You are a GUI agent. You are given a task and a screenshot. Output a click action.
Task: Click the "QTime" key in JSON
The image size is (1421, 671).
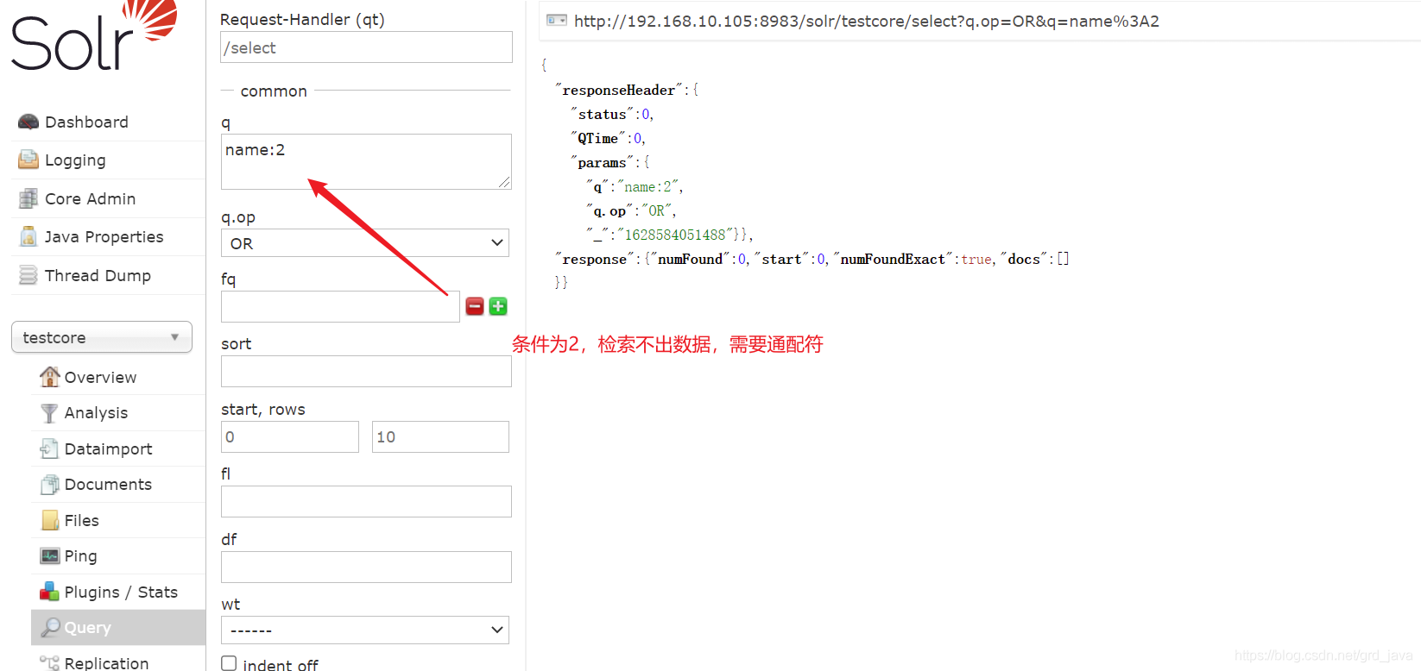tap(597, 139)
